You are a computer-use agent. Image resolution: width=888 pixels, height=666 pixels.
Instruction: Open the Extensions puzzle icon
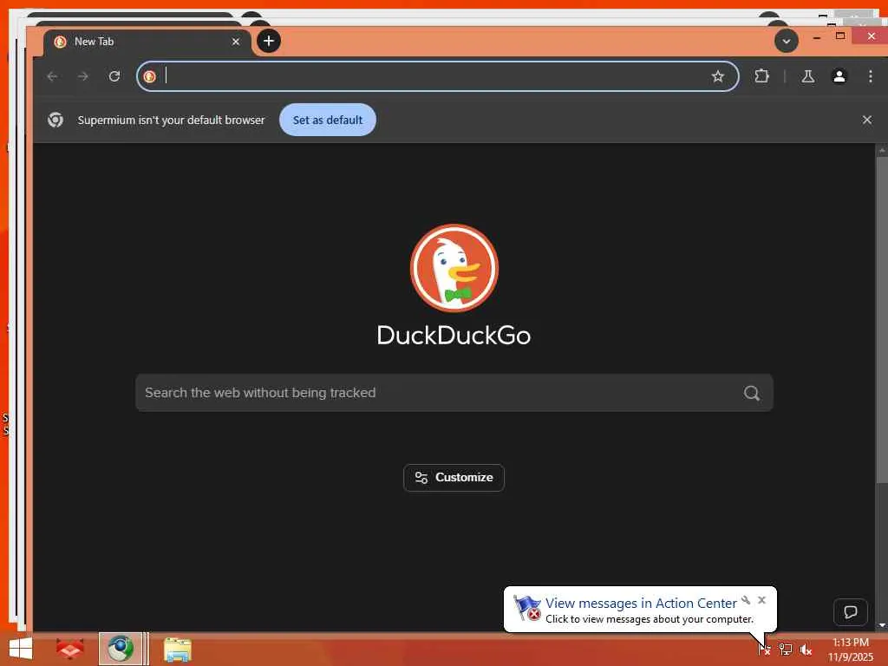point(761,76)
